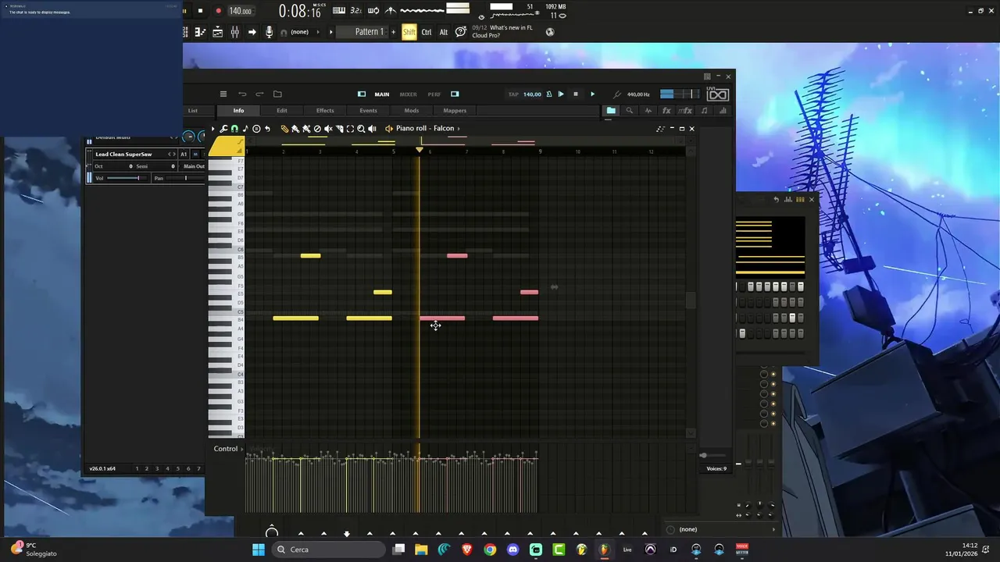Switch Falcon to MIXER view
The height and width of the screenshot is (562, 1000).
pos(408,94)
